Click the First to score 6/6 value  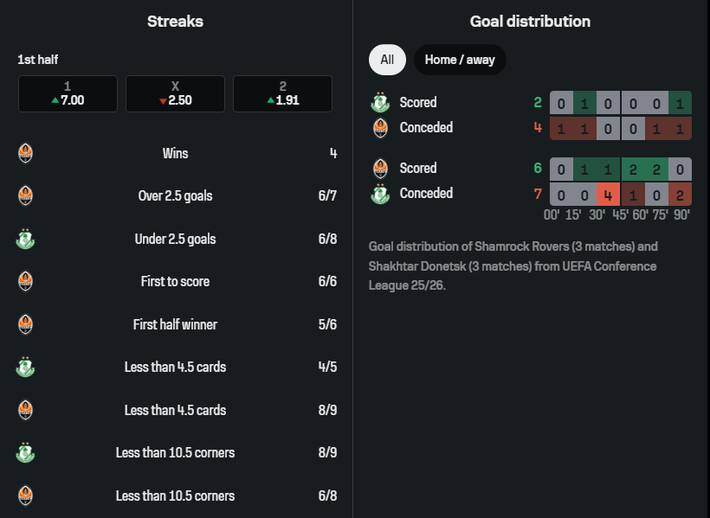point(327,282)
